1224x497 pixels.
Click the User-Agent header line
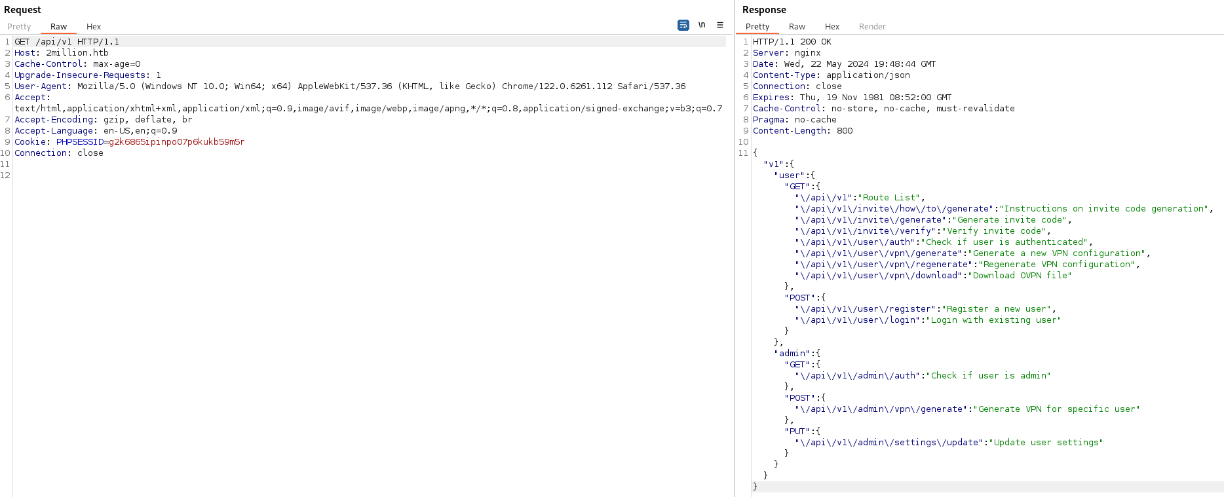(350, 86)
